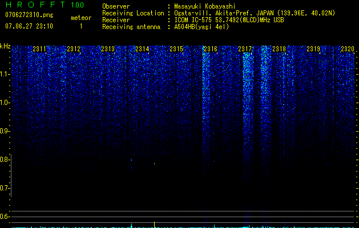Click the 1.0 kHz axis label

(x=5, y=103)
